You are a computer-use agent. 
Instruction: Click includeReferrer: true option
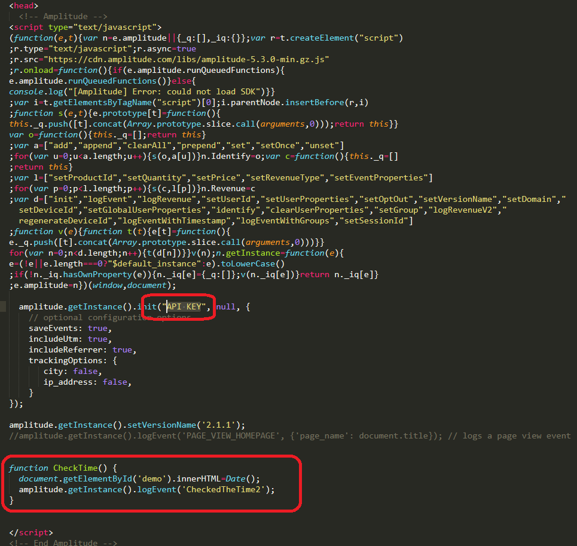tap(83, 349)
